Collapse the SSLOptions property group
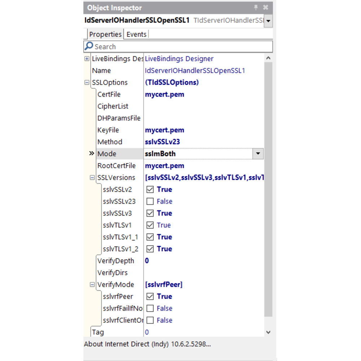 tap(87, 83)
